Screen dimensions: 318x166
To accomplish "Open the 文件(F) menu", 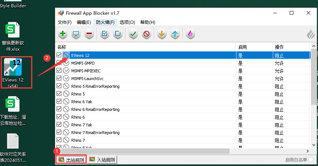I will tap(65, 22).
